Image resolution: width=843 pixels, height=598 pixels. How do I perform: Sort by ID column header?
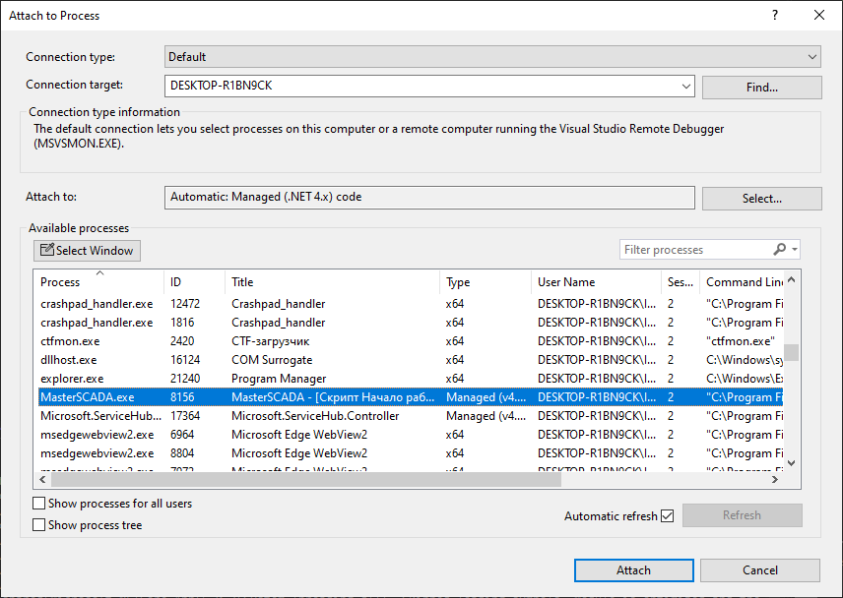coord(194,282)
